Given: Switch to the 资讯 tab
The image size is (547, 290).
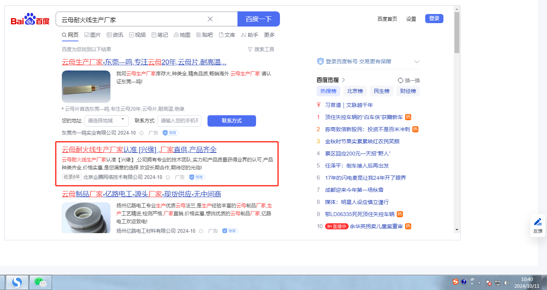Looking at the screenshot, I should [115, 35].
